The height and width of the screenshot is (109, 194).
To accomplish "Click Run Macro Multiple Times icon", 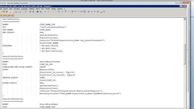I will [82, 12].
